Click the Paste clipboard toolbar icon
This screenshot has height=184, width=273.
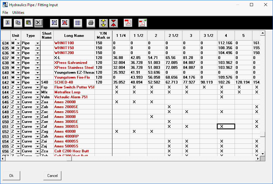pos(29,23)
